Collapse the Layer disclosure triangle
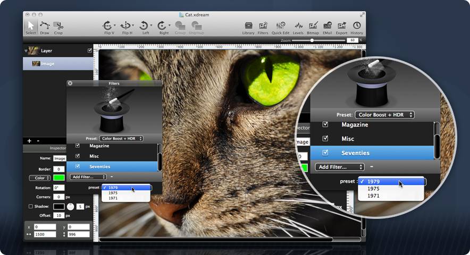This screenshot has width=470, height=255. click(26, 51)
